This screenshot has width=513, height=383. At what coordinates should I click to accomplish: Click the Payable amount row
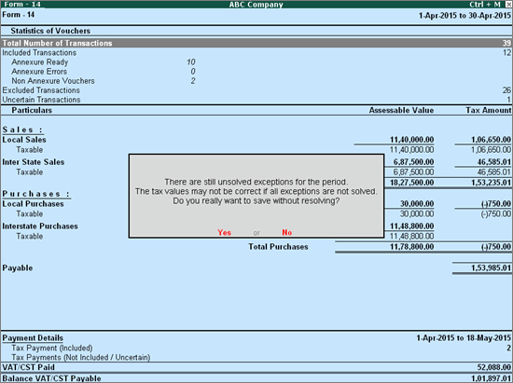256,268
